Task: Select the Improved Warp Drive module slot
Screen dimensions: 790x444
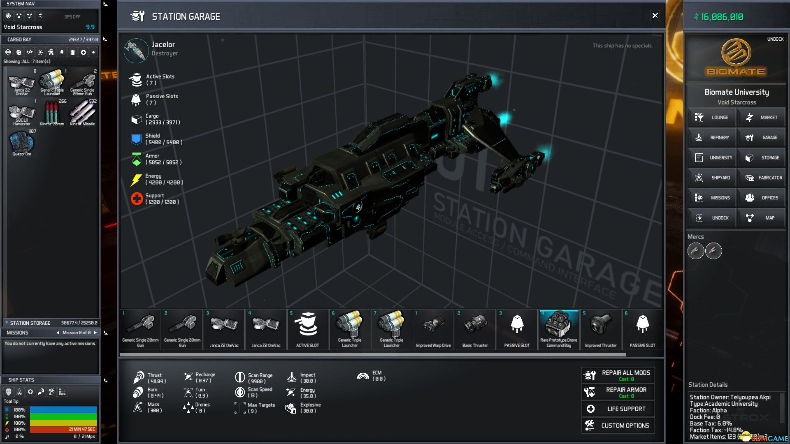Action: click(x=433, y=329)
